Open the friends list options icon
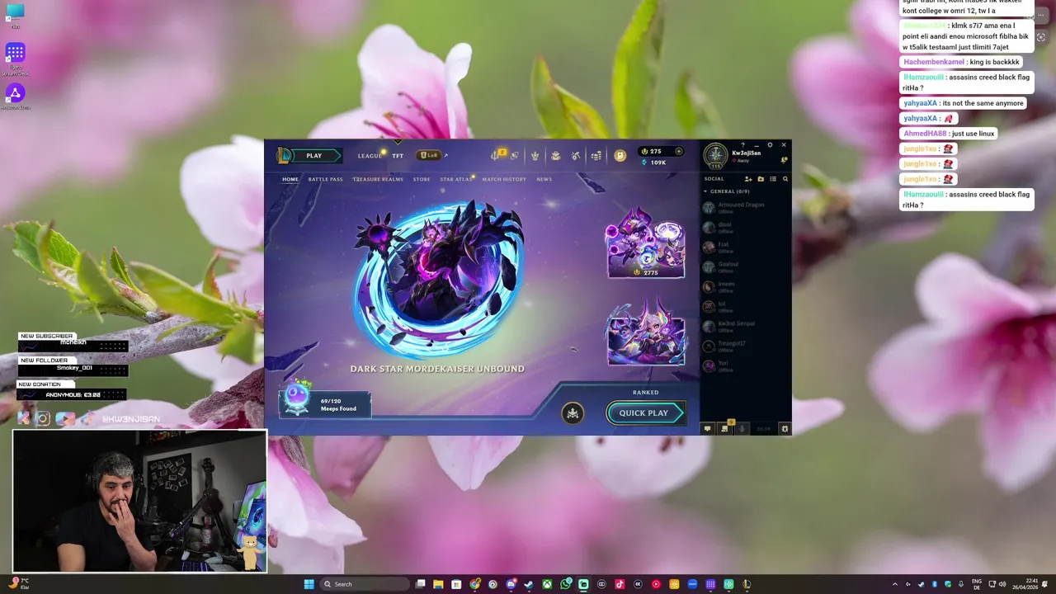Viewport: 1056px width, 594px height. (773, 179)
